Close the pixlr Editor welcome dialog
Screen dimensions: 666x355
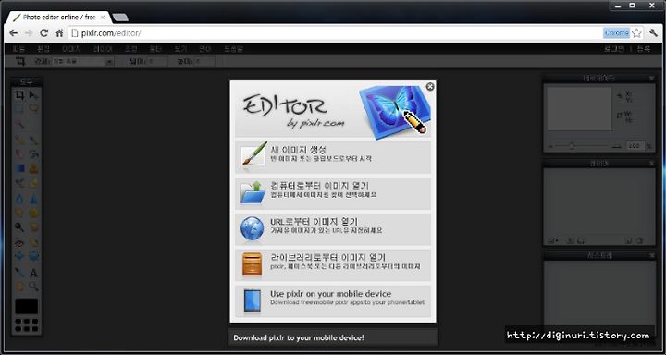pos(430,87)
